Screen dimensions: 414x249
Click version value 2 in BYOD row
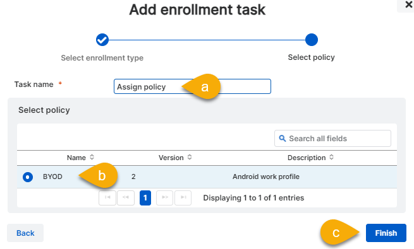click(x=133, y=177)
